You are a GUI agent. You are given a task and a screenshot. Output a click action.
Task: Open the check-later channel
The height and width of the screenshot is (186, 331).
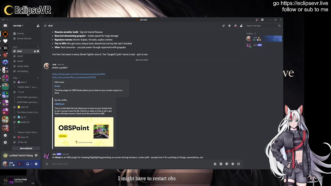(23, 66)
